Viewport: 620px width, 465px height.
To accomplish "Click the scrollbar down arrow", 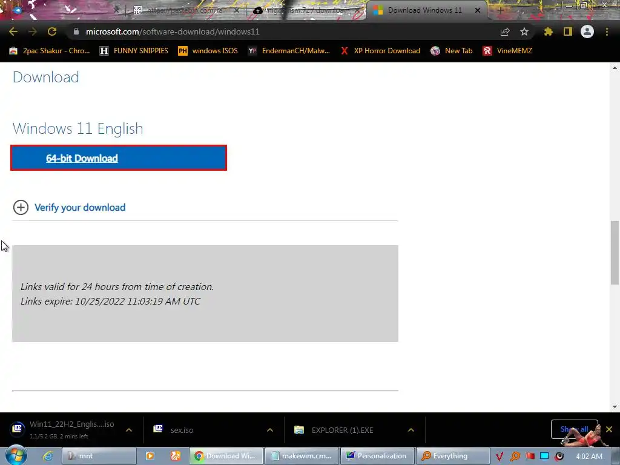I will pyautogui.click(x=615, y=406).
